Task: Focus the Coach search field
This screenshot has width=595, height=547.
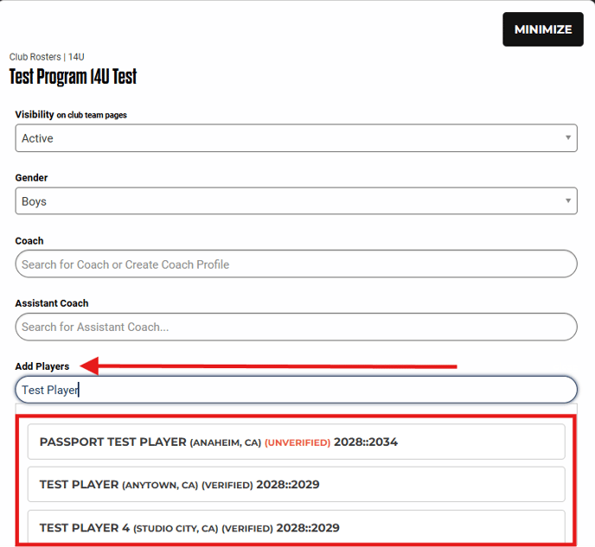Action: tap(296, 264)
